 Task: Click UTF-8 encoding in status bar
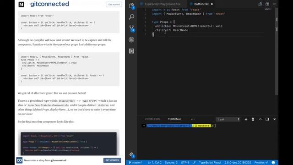[185, 162]
